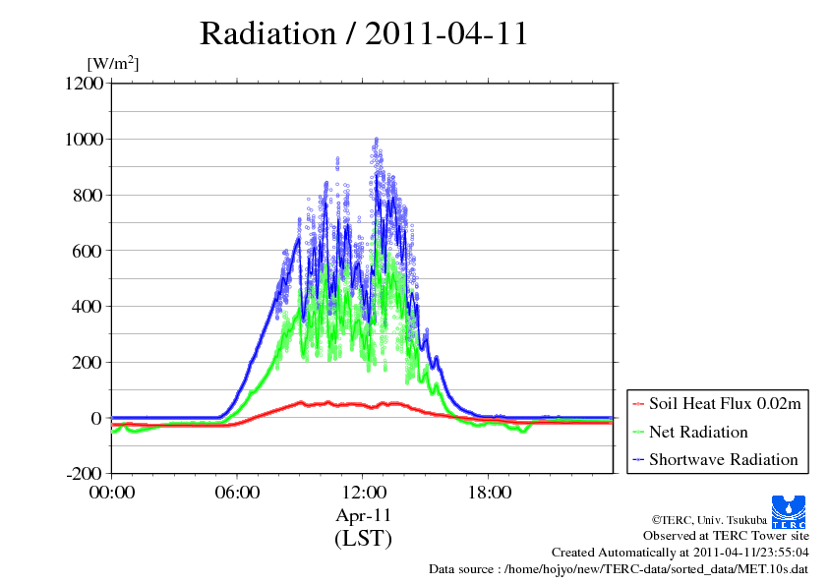
Task: Click the x-axis time label '06:00'
Action: [237, 493]
